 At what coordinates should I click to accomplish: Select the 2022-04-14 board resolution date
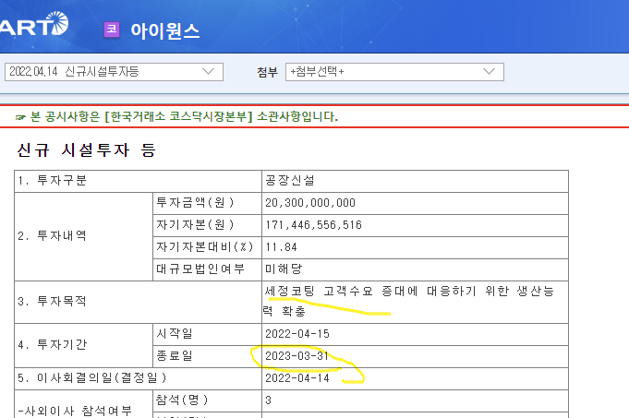pyautogui.click(x=297, y=378)
